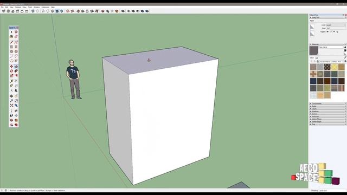
Task: Toggle Receive Shadows in Entity Info
Action: tap(334, 31)
